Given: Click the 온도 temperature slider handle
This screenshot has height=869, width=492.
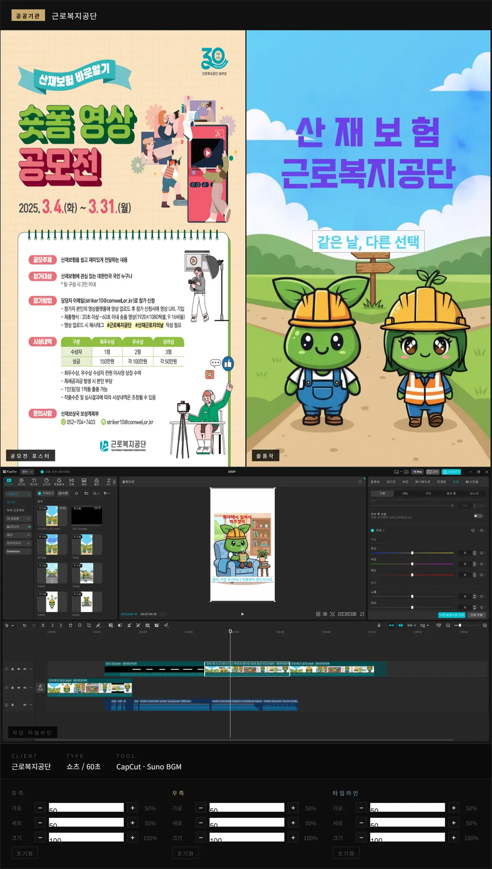Looking at the screenshot, I should [412, 553].
